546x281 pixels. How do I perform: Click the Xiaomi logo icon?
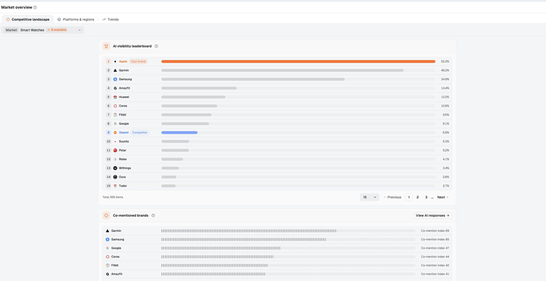pos(115,132)
